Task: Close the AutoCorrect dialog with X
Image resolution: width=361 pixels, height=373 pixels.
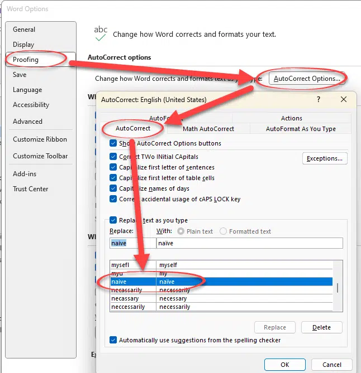Action: pyautogui.click(x=344, y=99)
